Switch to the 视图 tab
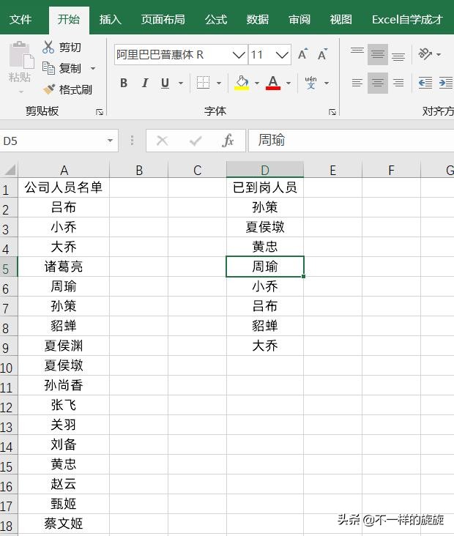The image size is (454, 536). [x=340, y=20]
